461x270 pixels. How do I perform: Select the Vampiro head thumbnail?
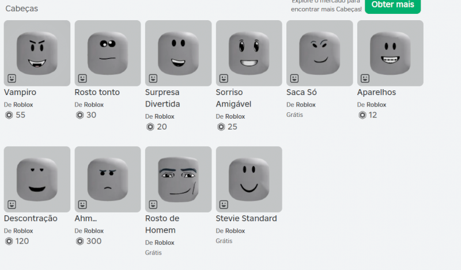tap(37, 53)
